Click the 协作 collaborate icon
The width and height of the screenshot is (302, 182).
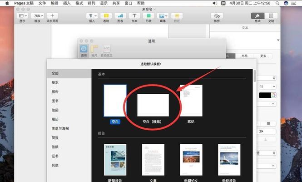[x=217, y=16]
